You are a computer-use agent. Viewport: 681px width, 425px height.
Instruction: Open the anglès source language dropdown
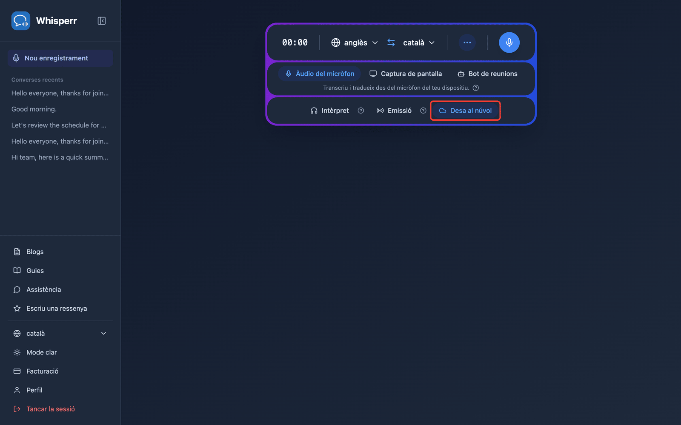355,42
